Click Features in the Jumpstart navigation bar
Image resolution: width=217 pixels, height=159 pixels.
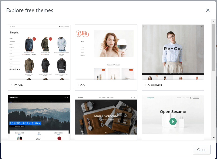tap(179, 98)
